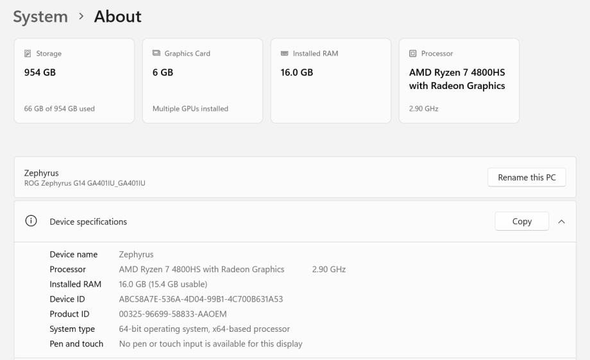Click the breadcrumb chevron separator
The width and height of the screenshot is (590, 360).
81,17
